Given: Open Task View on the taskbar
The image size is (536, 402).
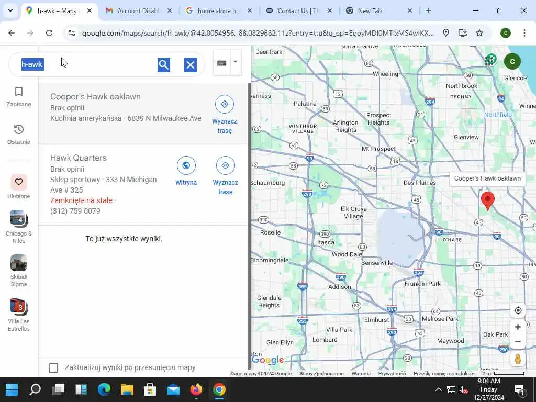Looking at the screenshot, I should [58, 389].
